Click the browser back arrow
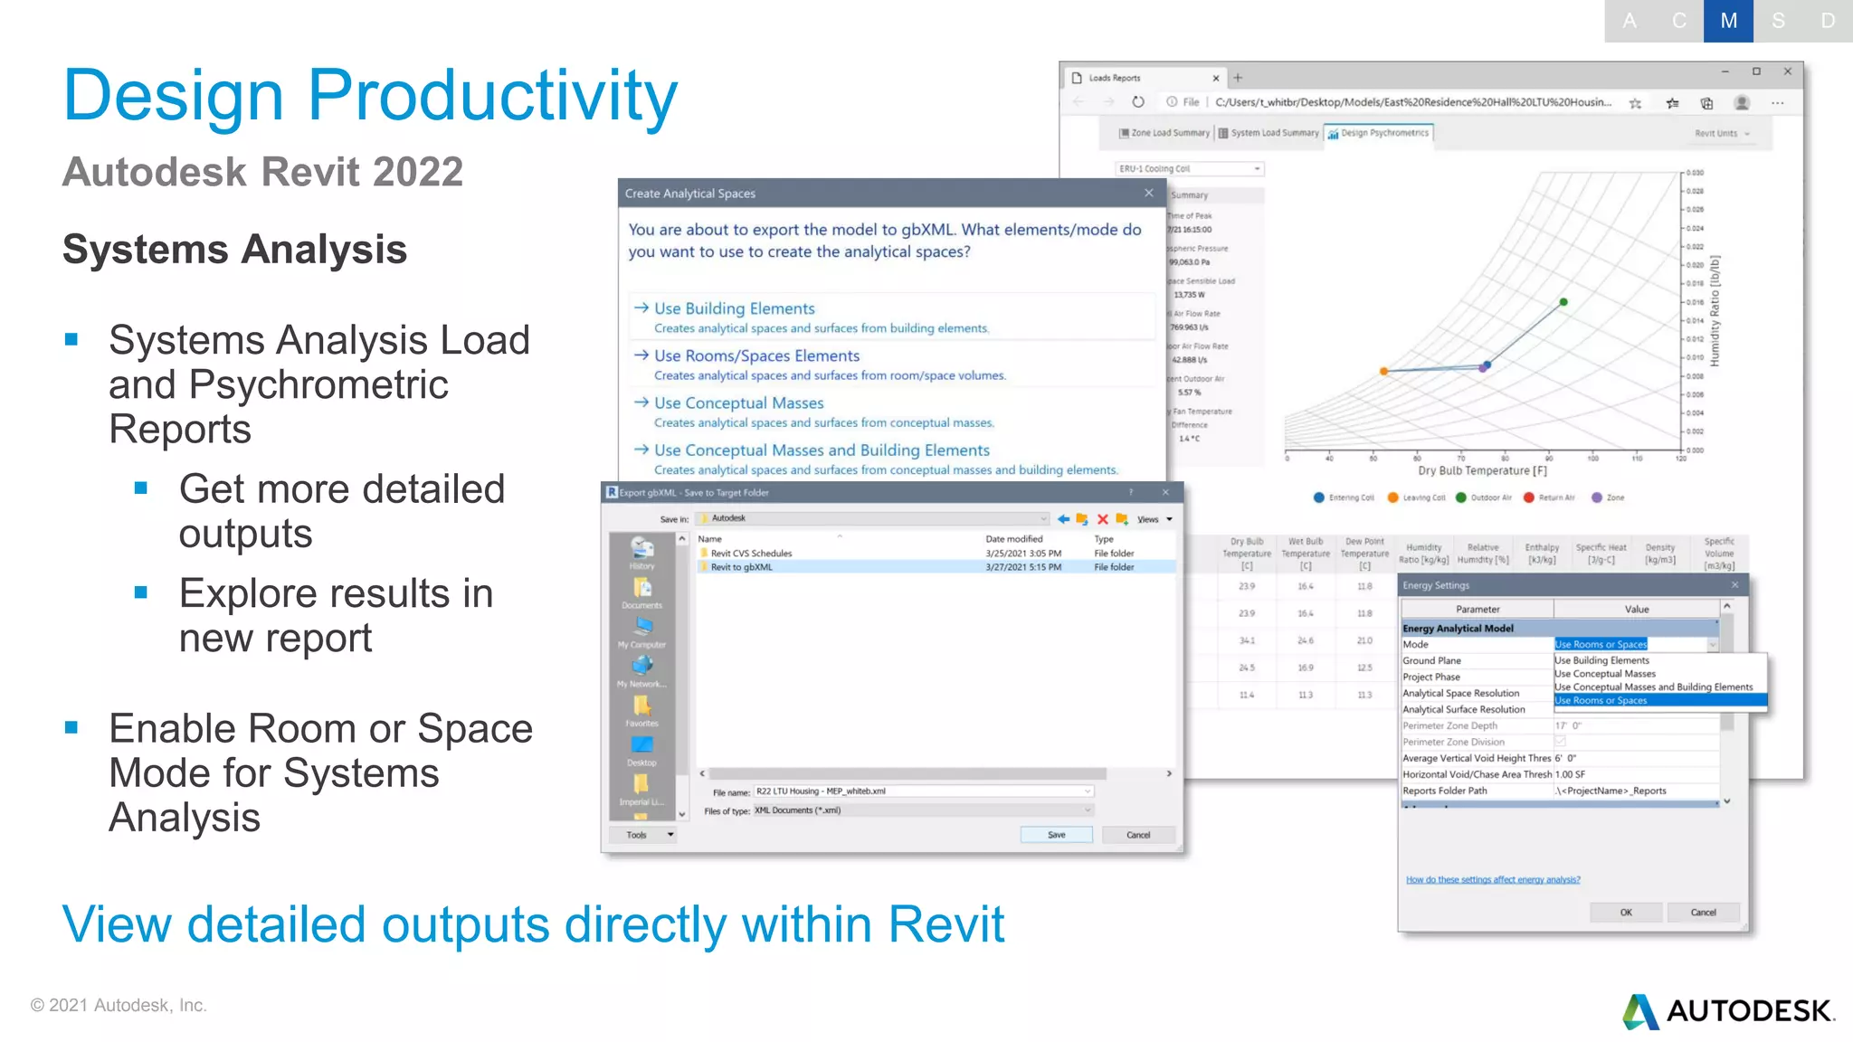 click(1078, 102)
